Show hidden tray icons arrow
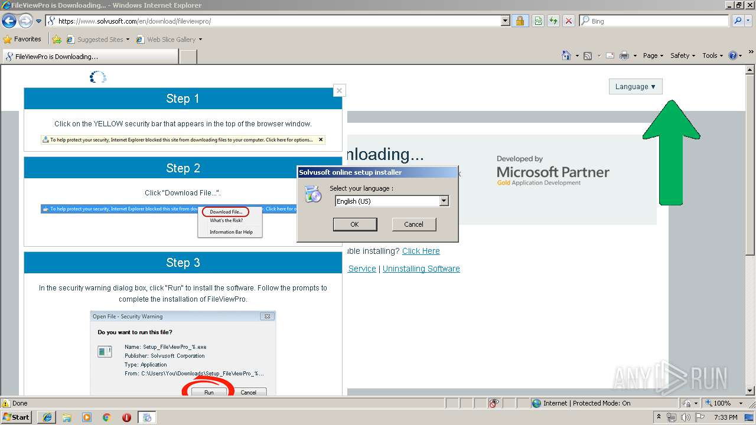Viewport: 756px width, 425px height. click(659, 417)
